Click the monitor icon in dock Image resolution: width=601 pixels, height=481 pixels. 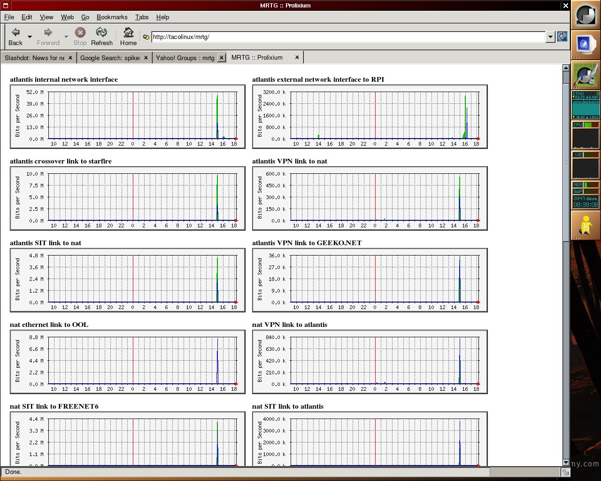[585, 45]
